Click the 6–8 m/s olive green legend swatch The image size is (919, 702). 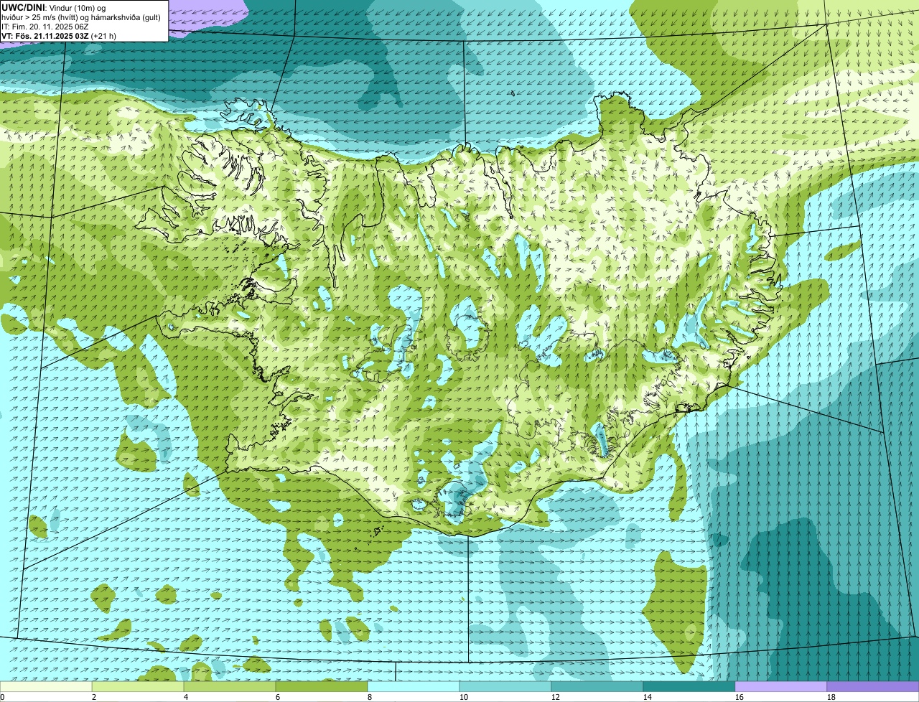(322, 686)
